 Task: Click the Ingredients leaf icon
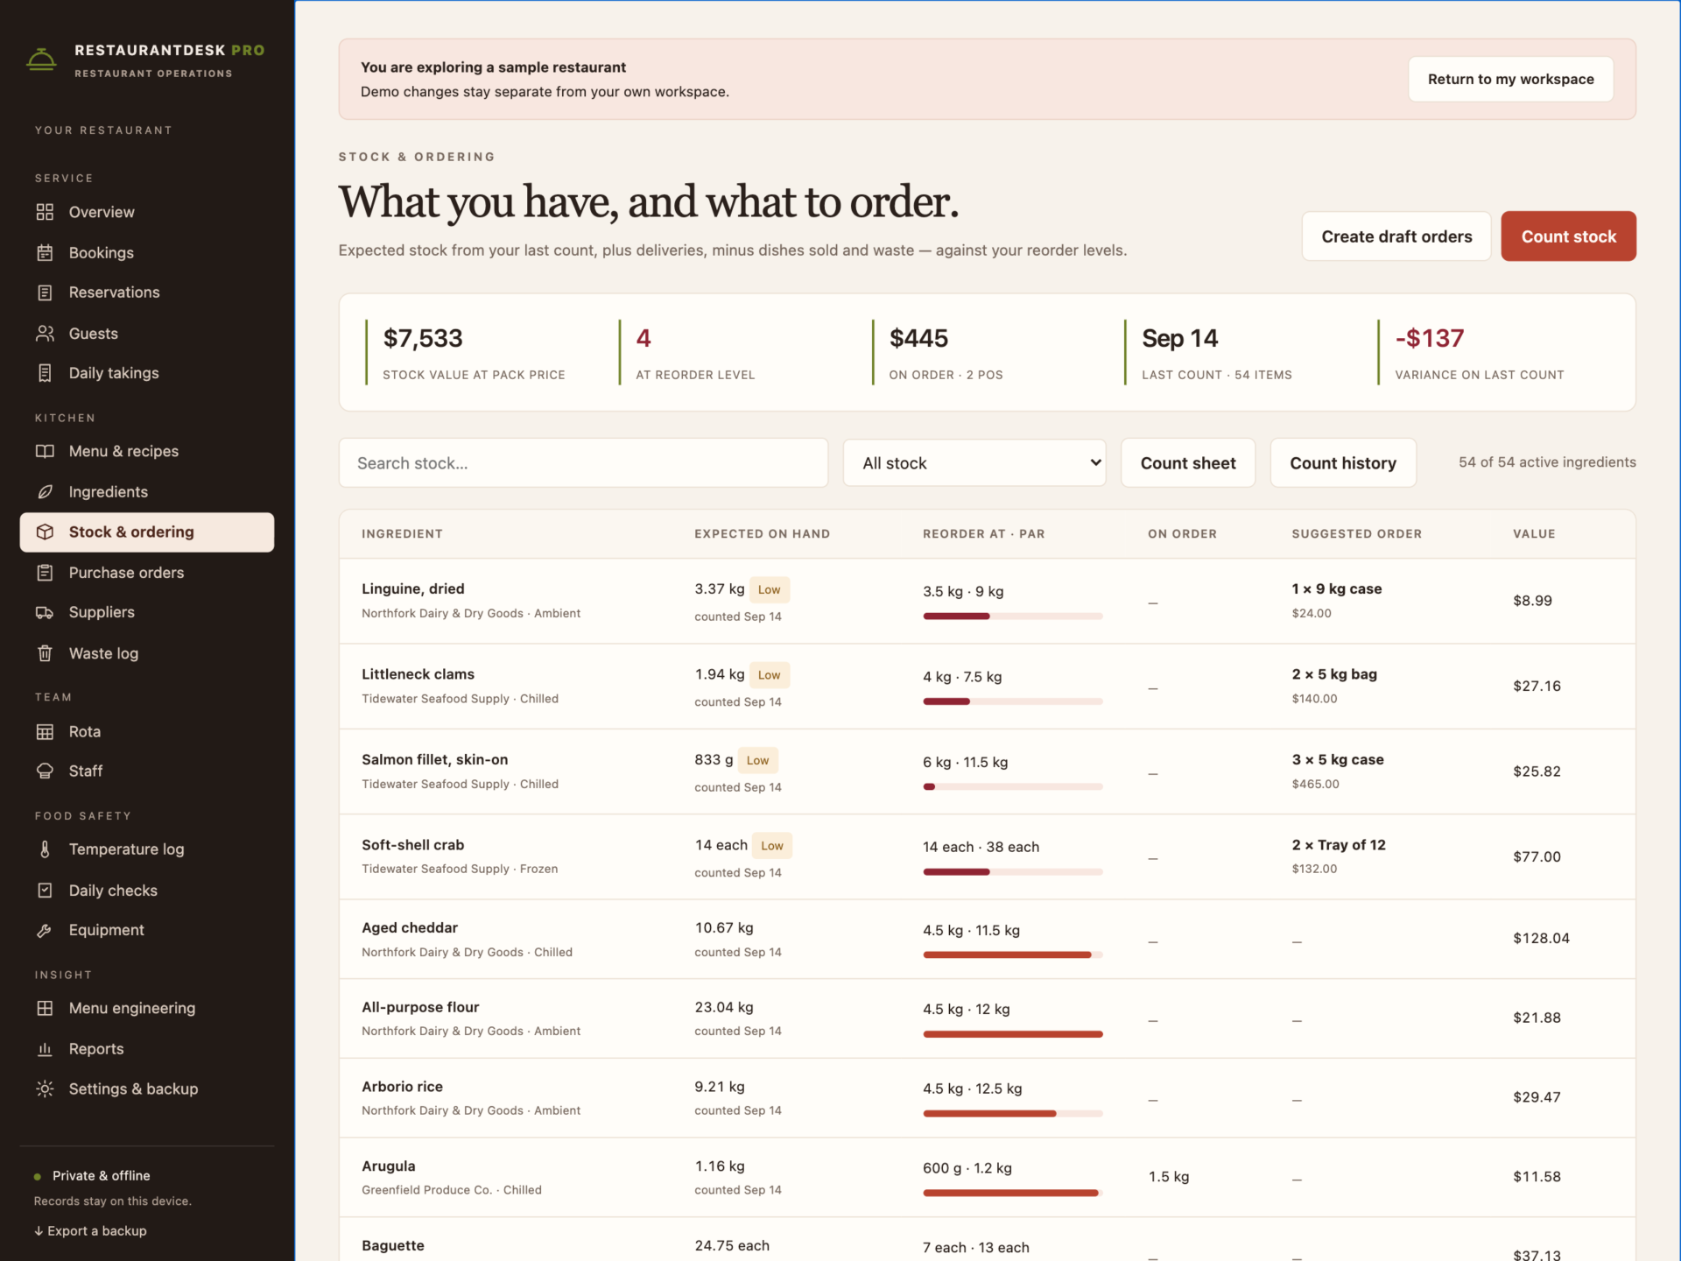[x=45, y=491]
